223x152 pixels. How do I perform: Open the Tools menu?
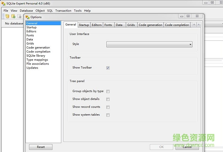coord(78,11)
